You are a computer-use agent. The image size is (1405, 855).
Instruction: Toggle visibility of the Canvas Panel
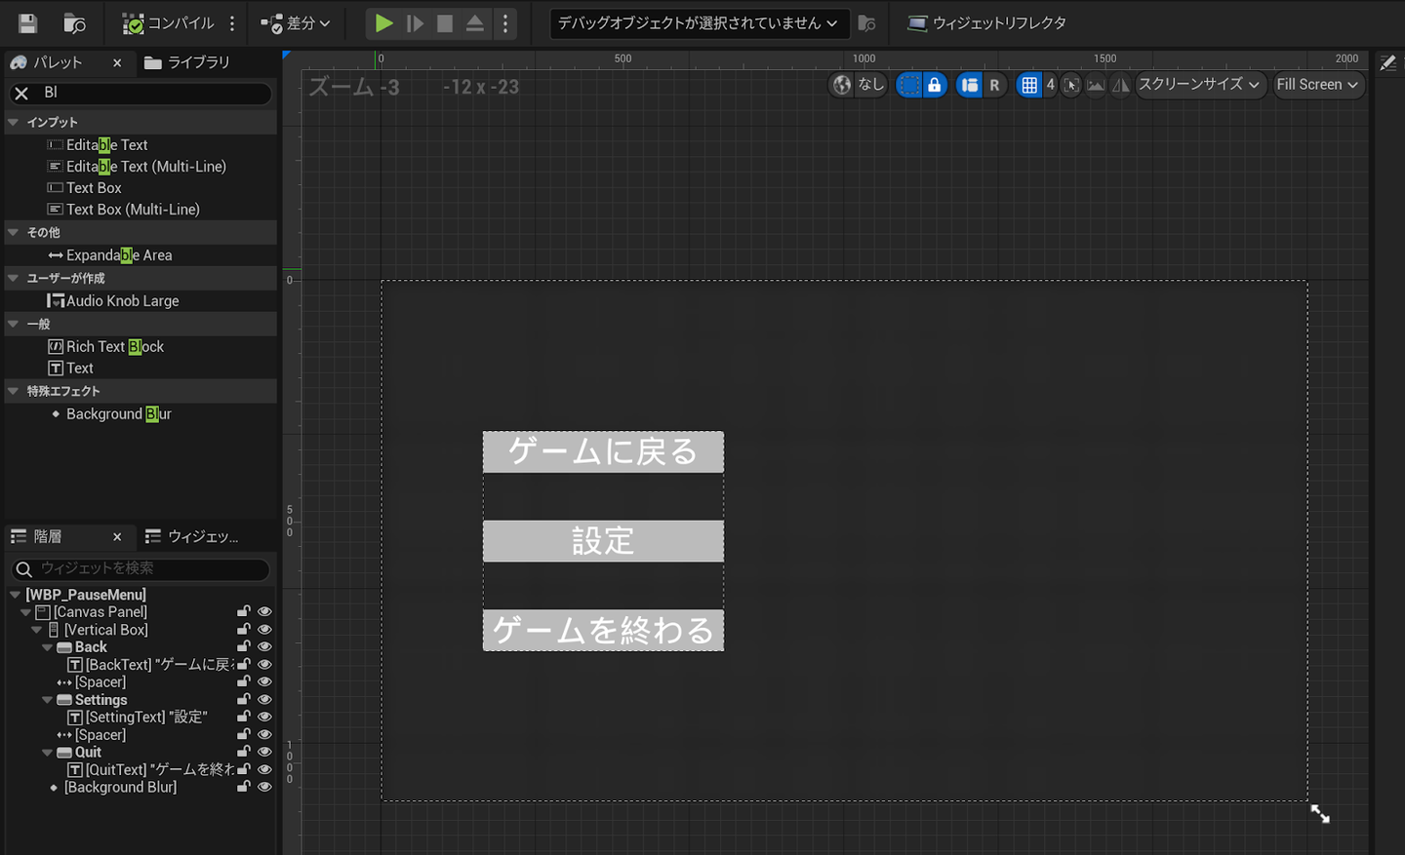click(x=264, y=611)
